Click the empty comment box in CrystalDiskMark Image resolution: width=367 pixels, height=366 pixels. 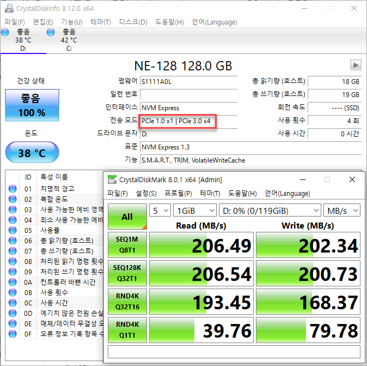pyautogui.click(x=234, y=352)
